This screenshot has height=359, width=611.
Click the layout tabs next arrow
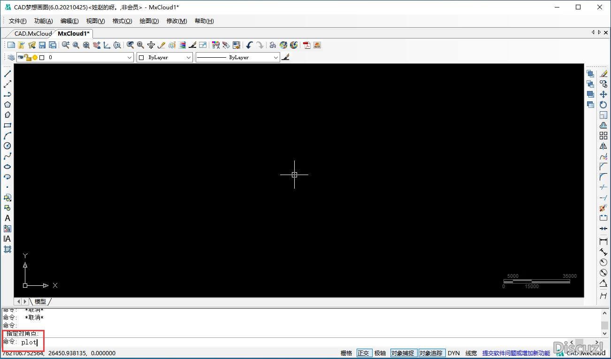[25, 301]
